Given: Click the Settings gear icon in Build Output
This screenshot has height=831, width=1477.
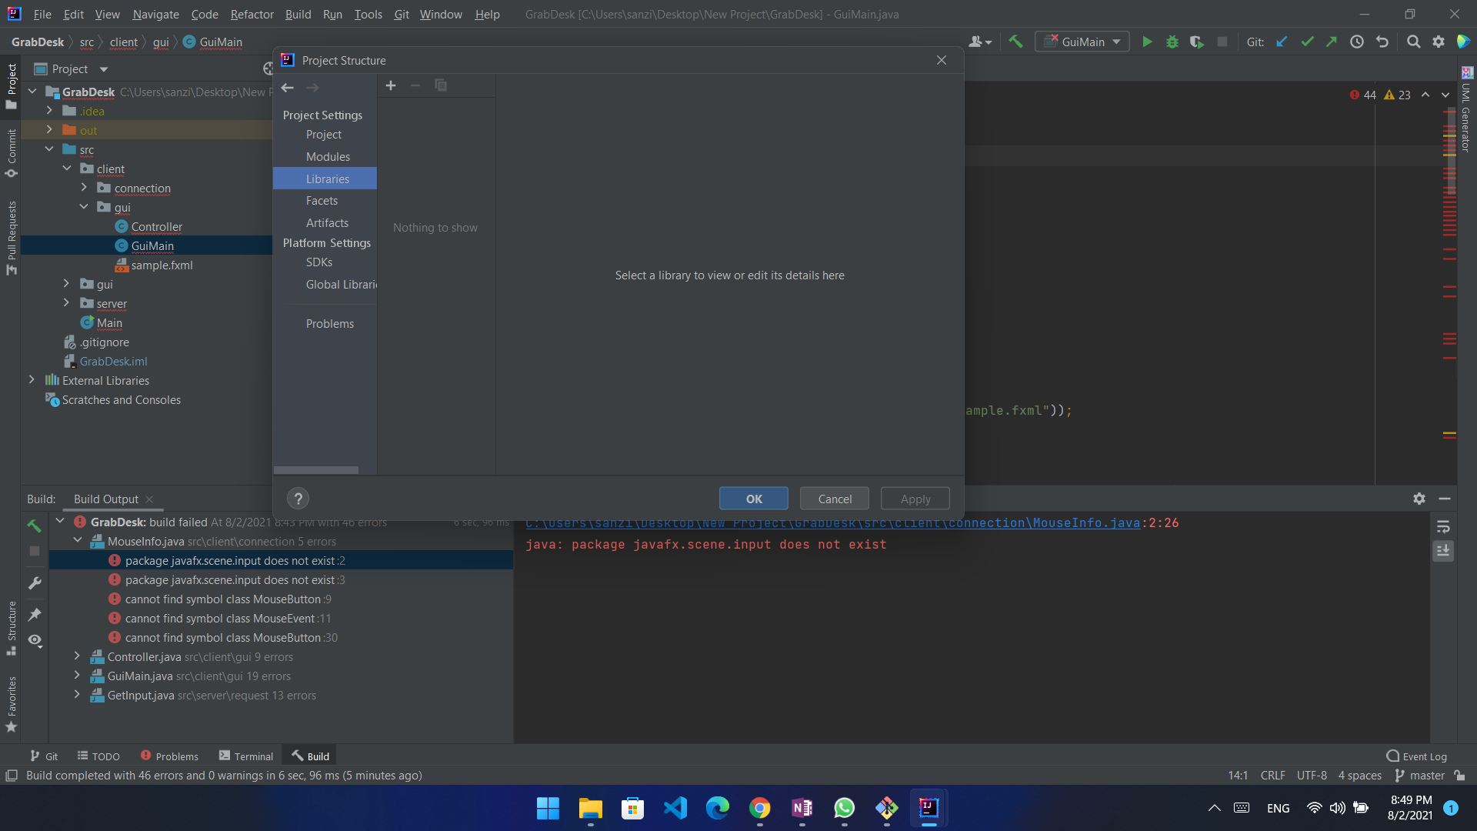Looking at the screenshot, I should [1419, 496].
